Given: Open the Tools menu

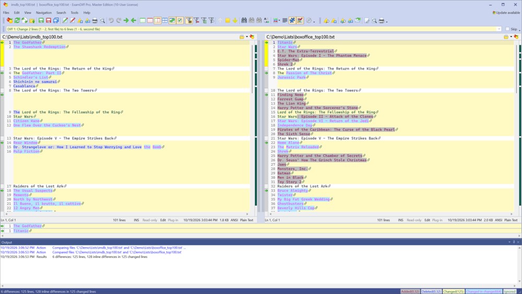Looking at the screenshot, I should [74, 13].
